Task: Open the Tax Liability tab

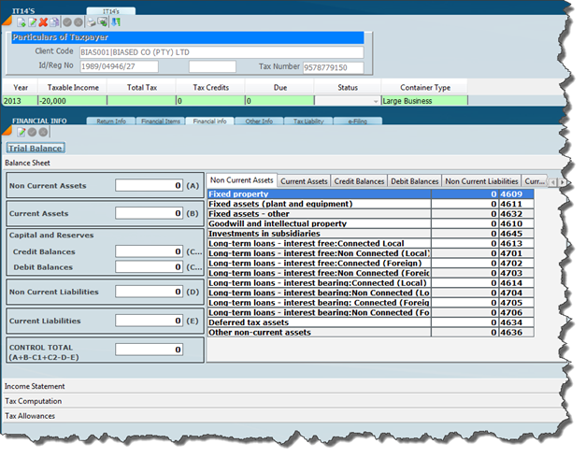Action: pyautogui.click(x=308, y=121)
